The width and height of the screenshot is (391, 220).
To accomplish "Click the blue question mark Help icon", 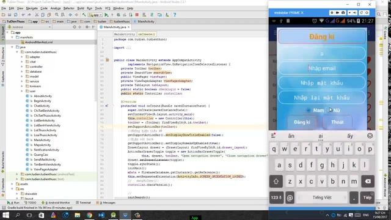I will (x=175, y=15).
